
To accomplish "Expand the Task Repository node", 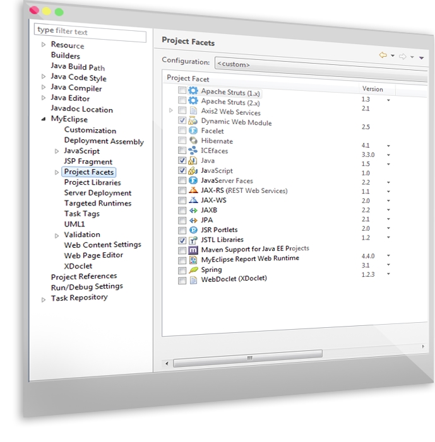I will [x=43, y=300].
